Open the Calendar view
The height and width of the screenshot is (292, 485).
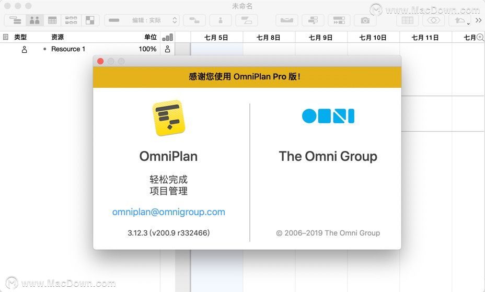(x=52, y=20)
